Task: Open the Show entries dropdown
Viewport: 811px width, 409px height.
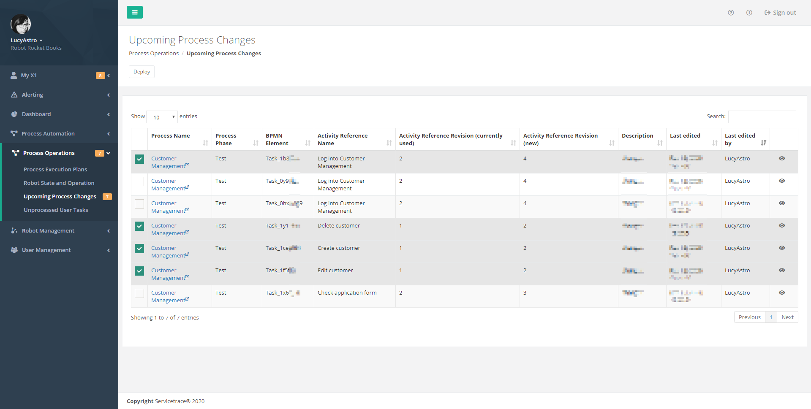Action: click(x=162, y=116)
